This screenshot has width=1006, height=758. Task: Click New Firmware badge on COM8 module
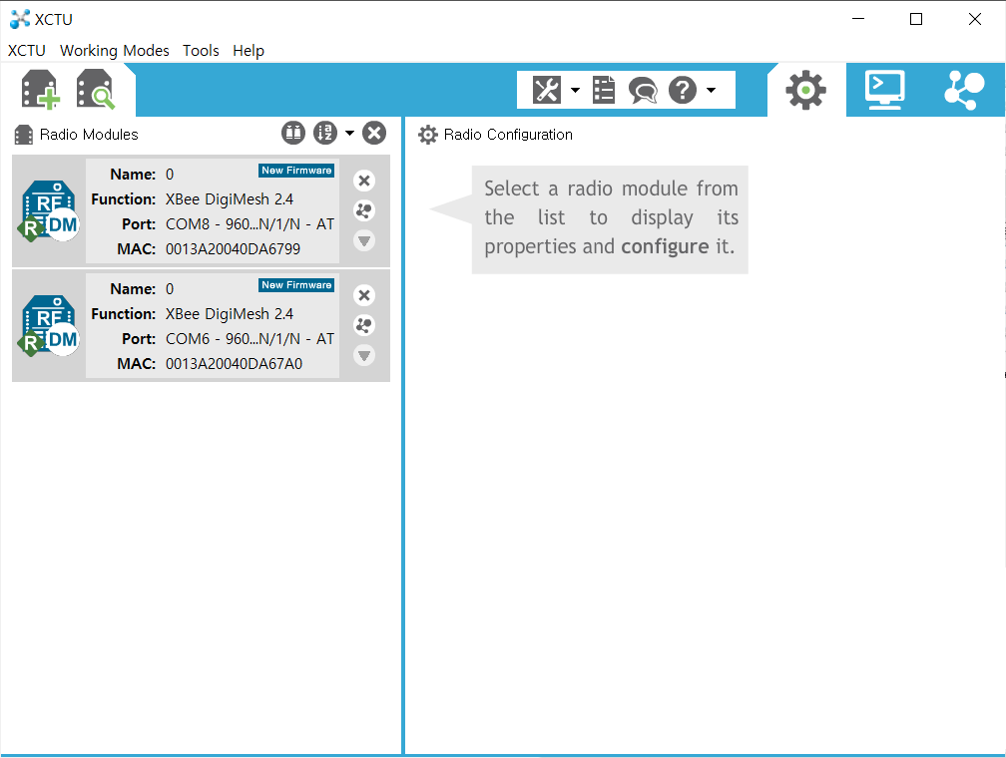pos(296,171)
